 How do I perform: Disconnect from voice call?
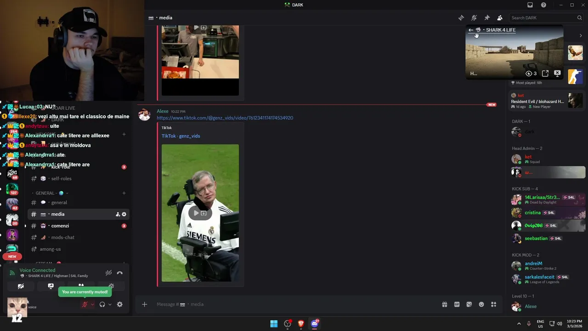coord(120,273)
